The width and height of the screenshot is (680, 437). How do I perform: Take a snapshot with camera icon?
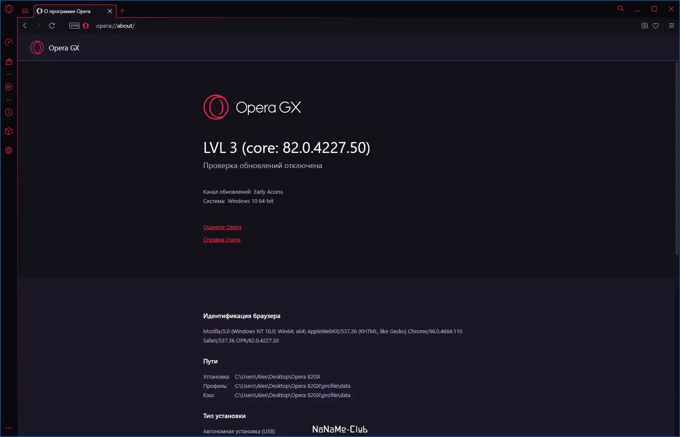[x=645, y=26]
